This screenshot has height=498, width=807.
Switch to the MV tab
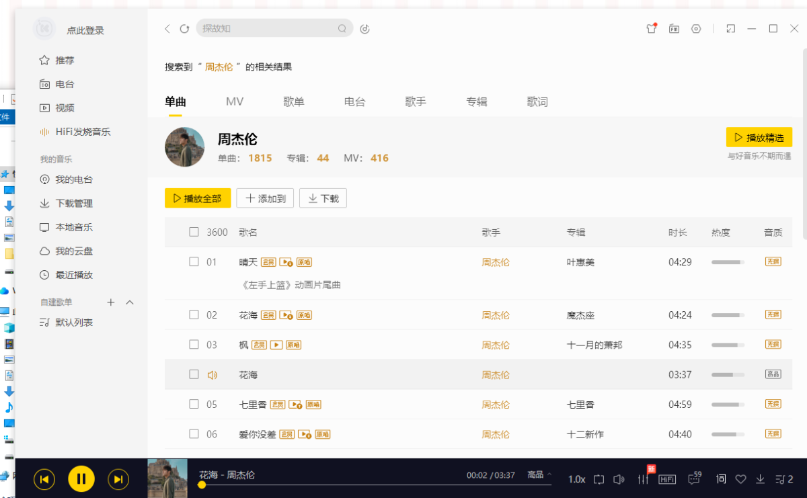(x=235, y=102)
